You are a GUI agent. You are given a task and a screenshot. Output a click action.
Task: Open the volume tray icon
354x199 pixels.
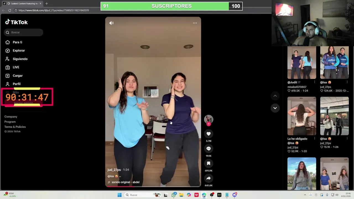[x=337, y=195]
